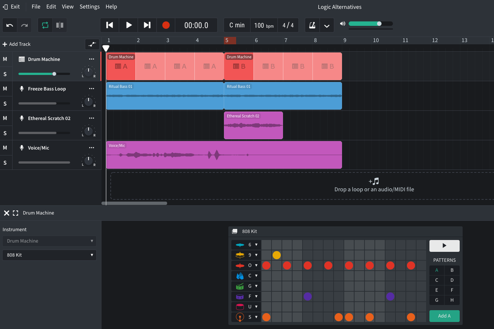Viewport: 494px width, 329px height.
Task: Click the microphone icon on the Voice/Mic track
Action: (21, 148)
